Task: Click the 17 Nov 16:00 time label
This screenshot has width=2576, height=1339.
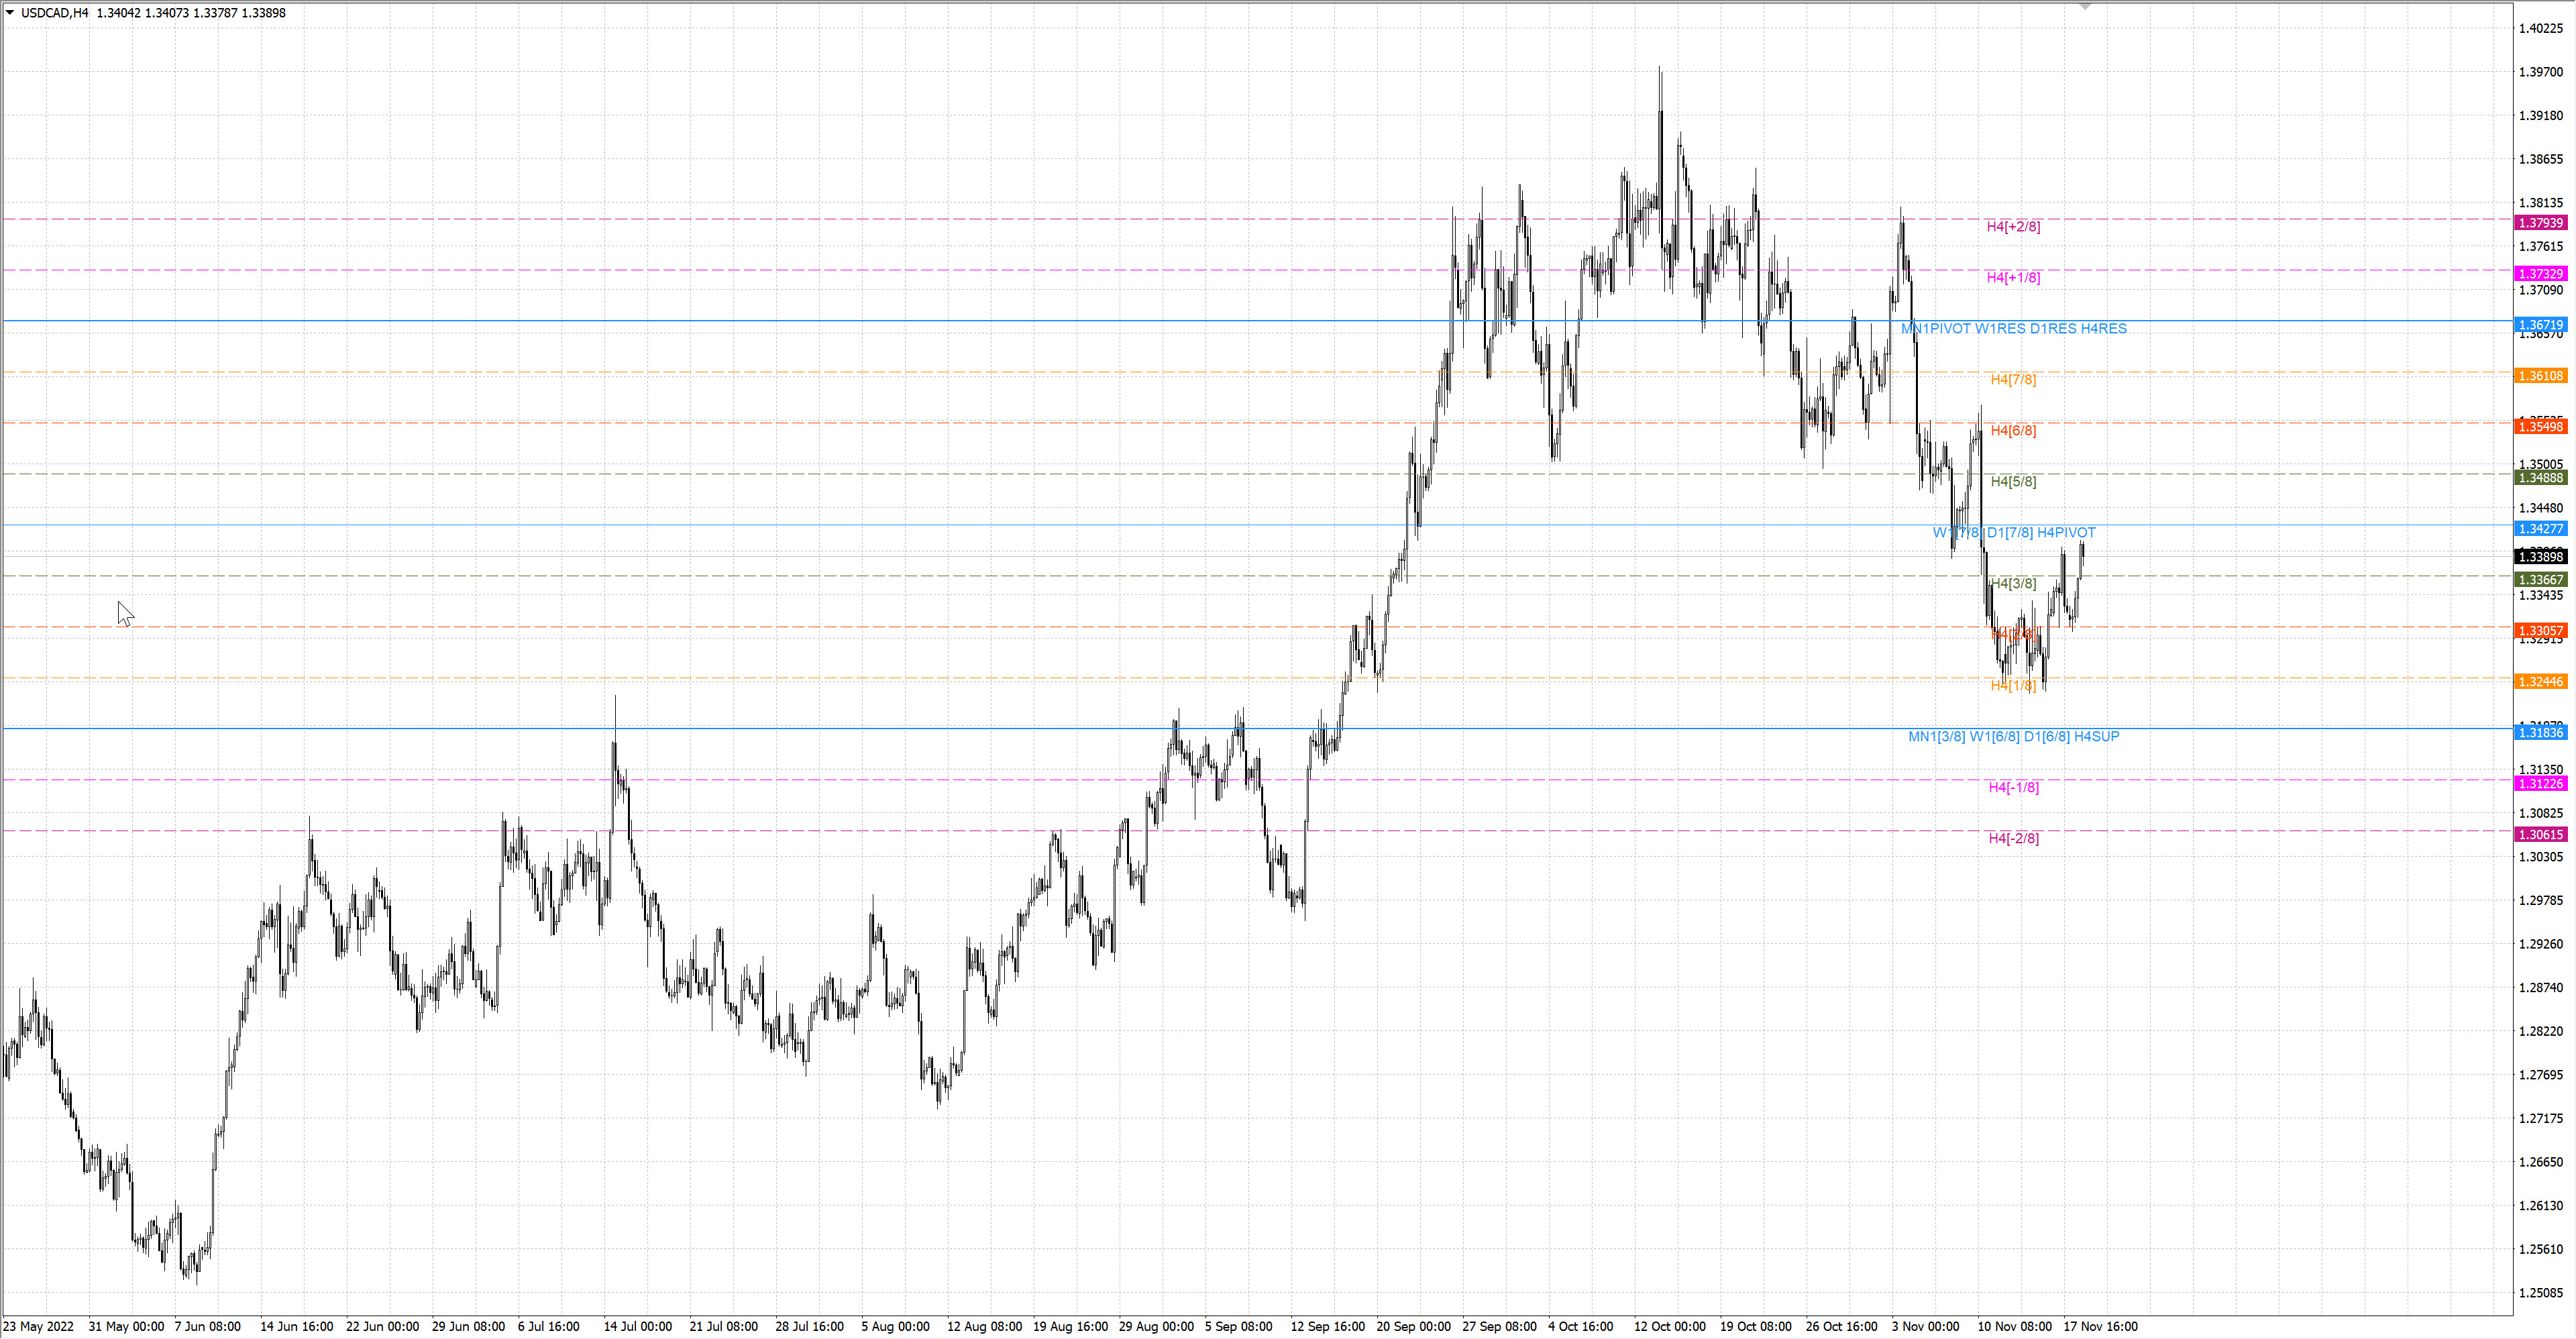Action: click(x=2101, y=1327)
